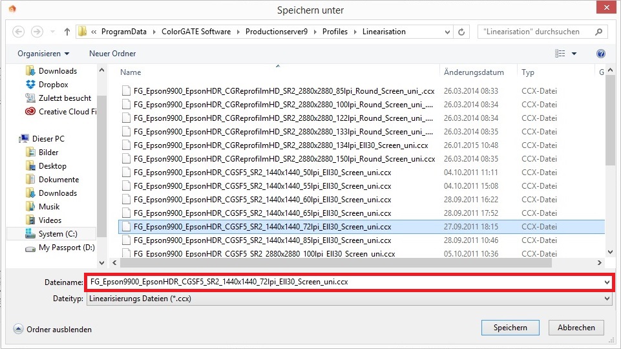The image size is (621, 349).
Task: Select Dropbox in the navigation sidebar
Action: (x=53, y=85)
